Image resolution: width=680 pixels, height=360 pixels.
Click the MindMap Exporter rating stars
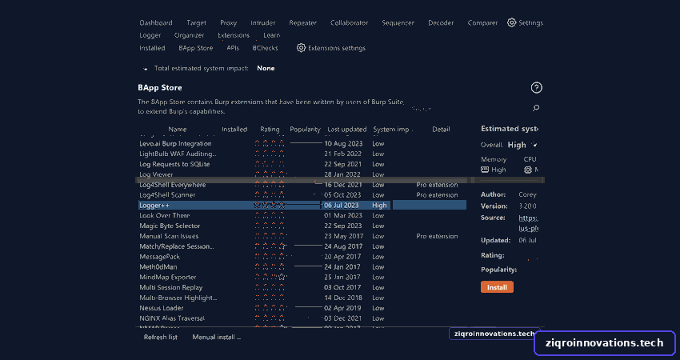[270, 277]
